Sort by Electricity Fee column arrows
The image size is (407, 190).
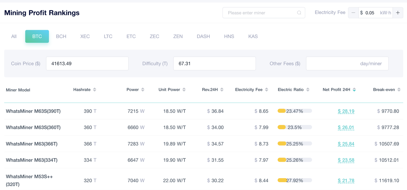(267, 90)
